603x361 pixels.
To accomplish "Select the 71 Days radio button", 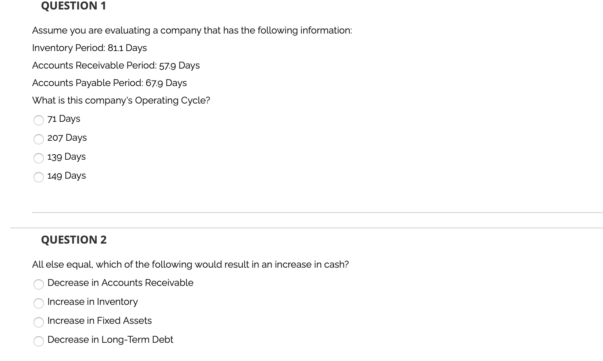I will [x=39, y=120].
